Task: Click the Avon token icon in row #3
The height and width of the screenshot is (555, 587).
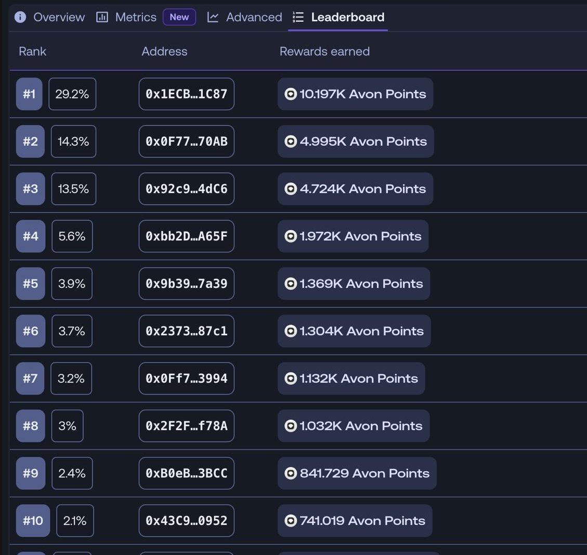Action: tap(291, 189)
